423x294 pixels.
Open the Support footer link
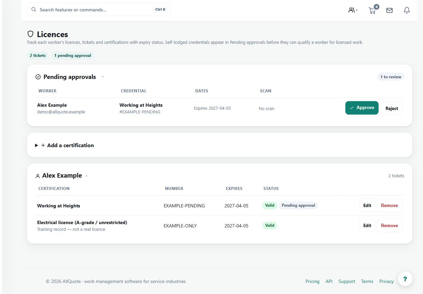[347, 281]
